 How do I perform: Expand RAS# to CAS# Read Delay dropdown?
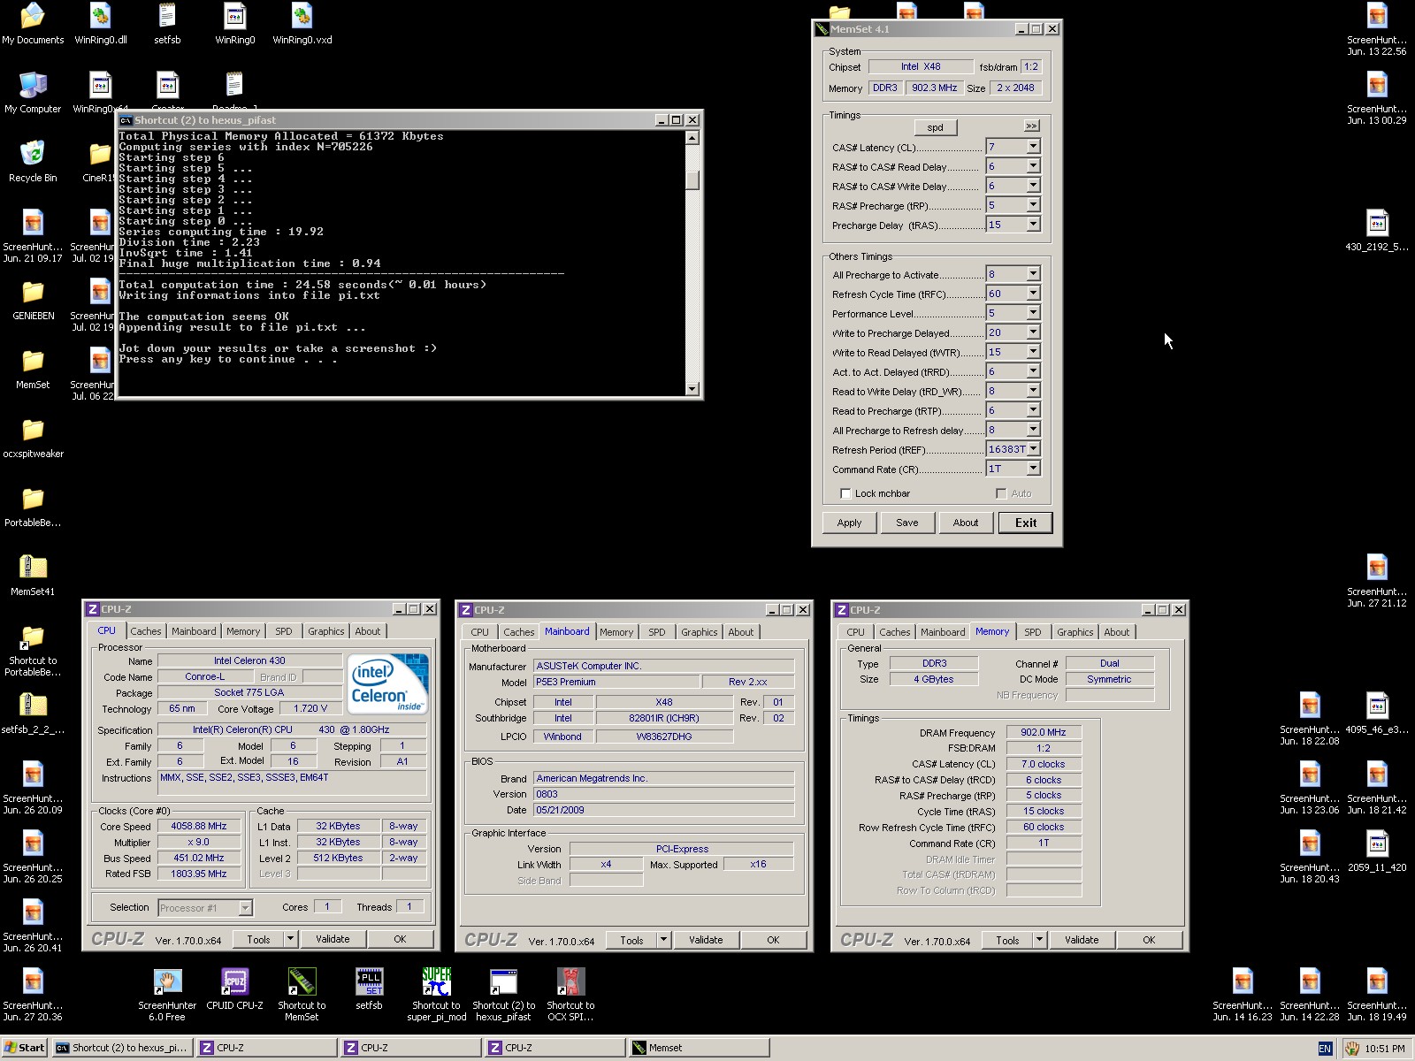tap(1033, 166)
